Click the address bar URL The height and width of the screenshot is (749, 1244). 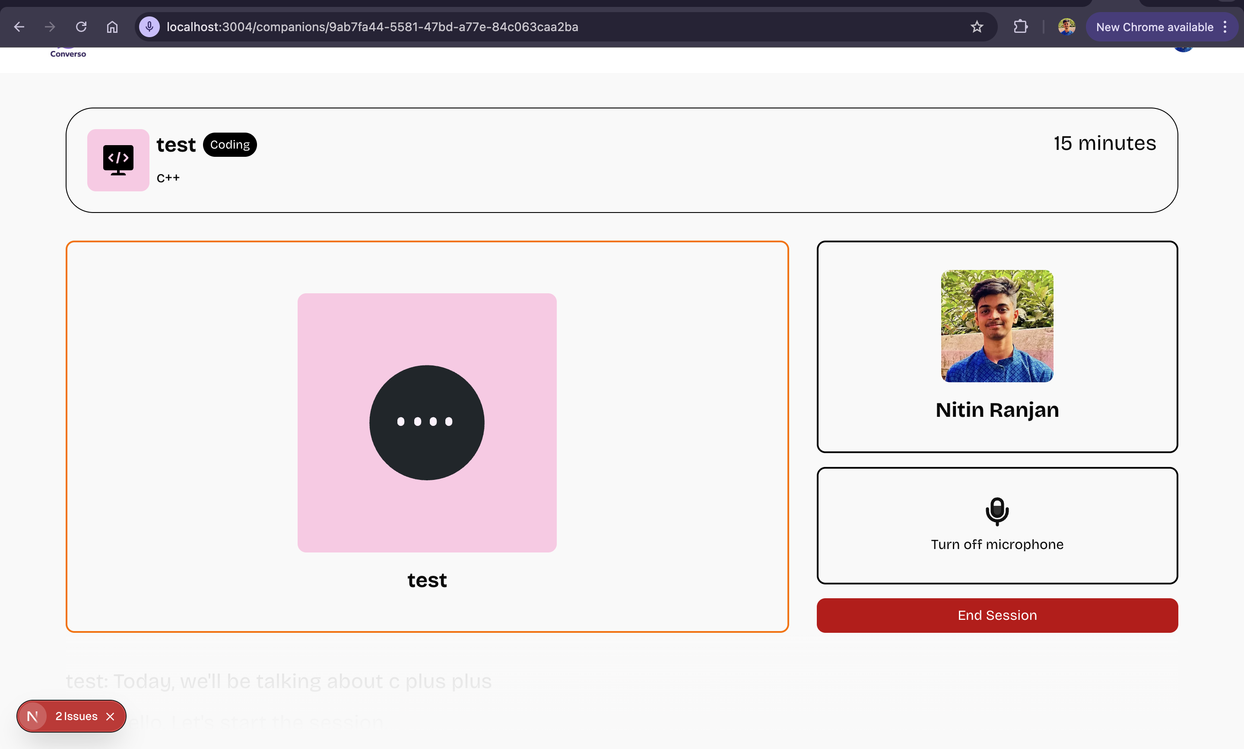(x=372, y=27)
